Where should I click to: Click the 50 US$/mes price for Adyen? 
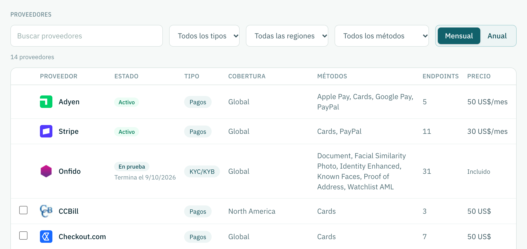tap(487, 102)
